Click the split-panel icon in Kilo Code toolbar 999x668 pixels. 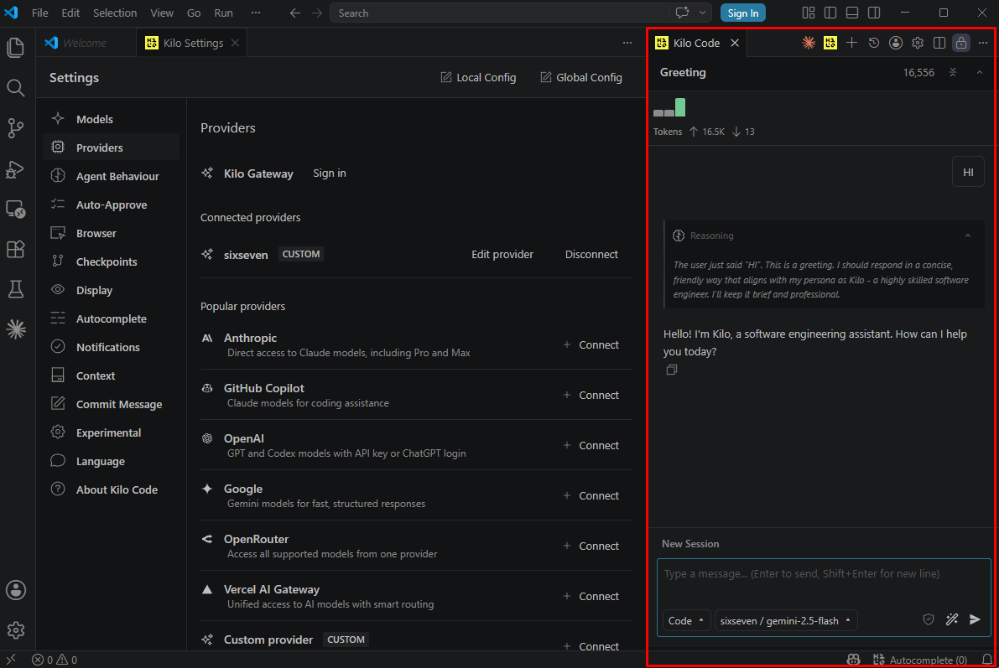coord(939,43)
